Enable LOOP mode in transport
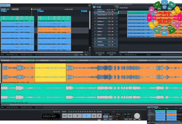Screen dimensions: 182x124 click(110, 119)
